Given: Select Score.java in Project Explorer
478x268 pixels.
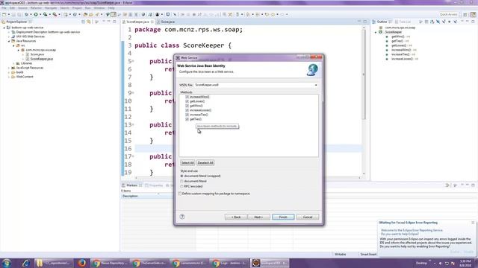Looking at the screenshot, I should pyautogui.click(x=37, y=54).
